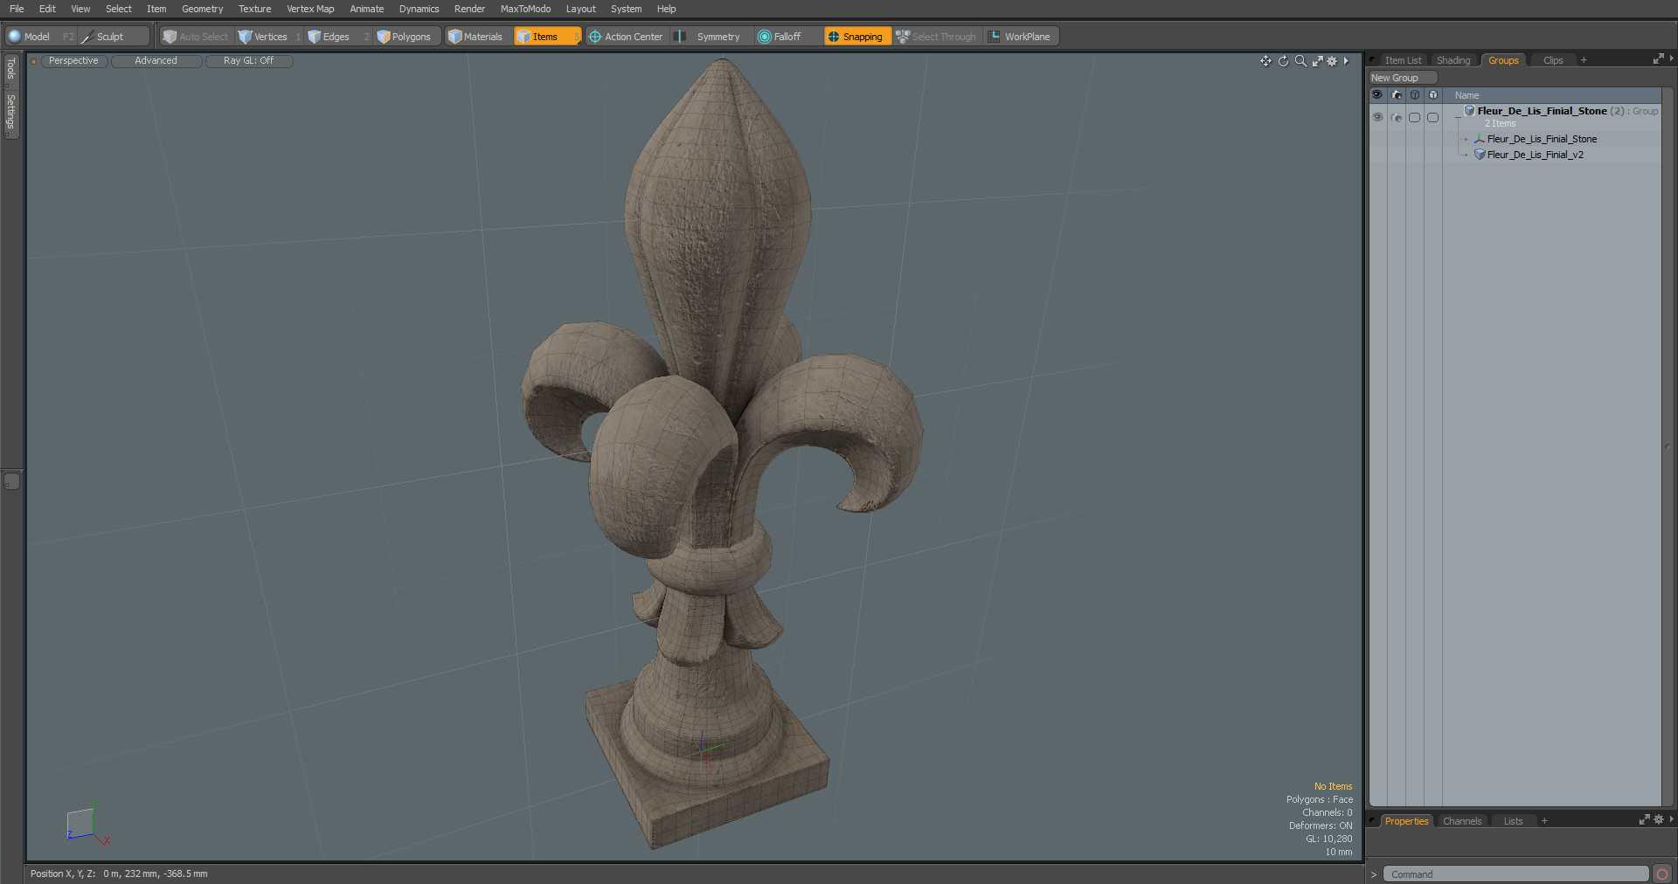Switch to the Clips tab
1678x884 pixels.
(x=1553, y=60)
